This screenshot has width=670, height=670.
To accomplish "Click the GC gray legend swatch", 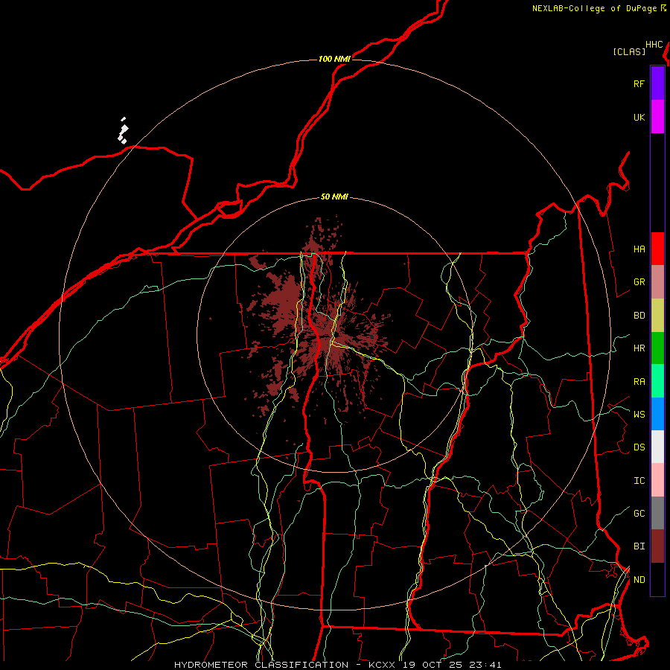I will pyautogui.click(x=657, y=513).
